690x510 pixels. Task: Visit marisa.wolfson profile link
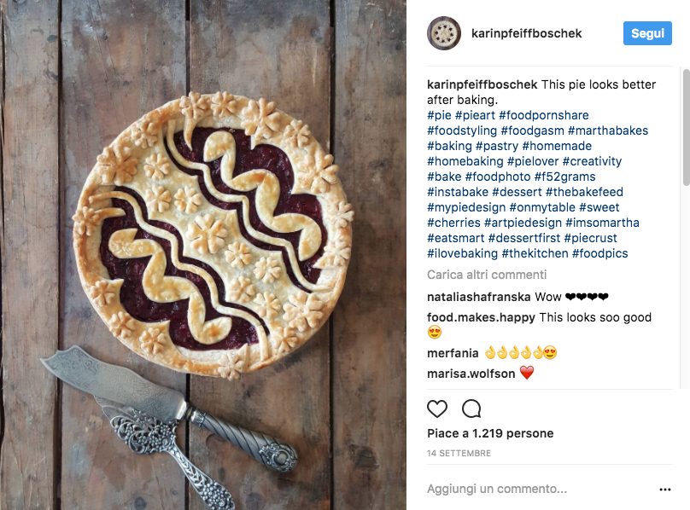click(x=471, y=374)
